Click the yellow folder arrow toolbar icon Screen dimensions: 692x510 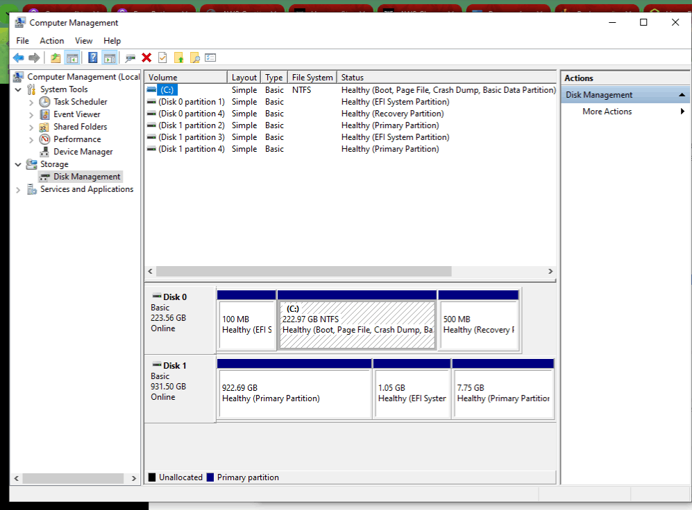point(179,58)
